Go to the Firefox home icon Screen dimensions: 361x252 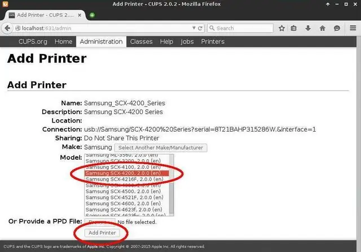point(323,28)
